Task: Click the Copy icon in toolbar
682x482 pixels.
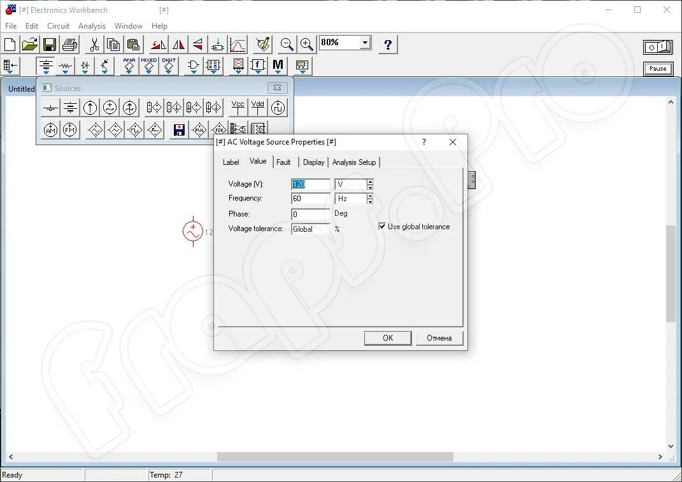Action: coord(113,45)
